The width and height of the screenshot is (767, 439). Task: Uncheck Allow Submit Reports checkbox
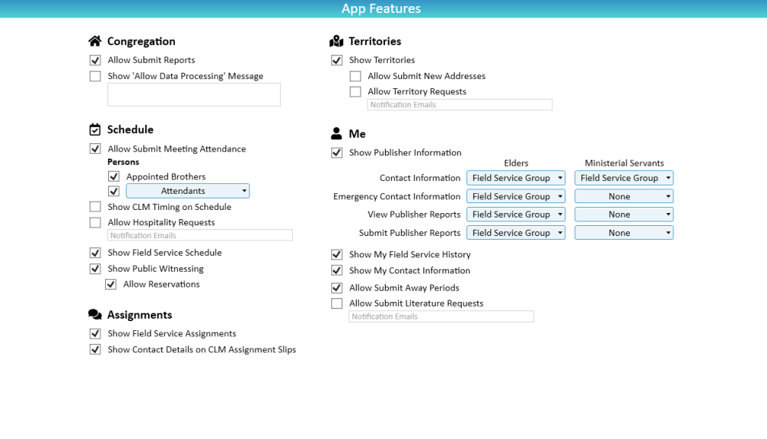pyautogui.click(x=95, y=61)
